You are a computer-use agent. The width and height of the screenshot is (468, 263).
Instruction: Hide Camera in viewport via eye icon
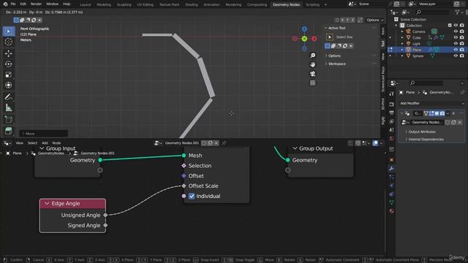(x=456, y=31)
